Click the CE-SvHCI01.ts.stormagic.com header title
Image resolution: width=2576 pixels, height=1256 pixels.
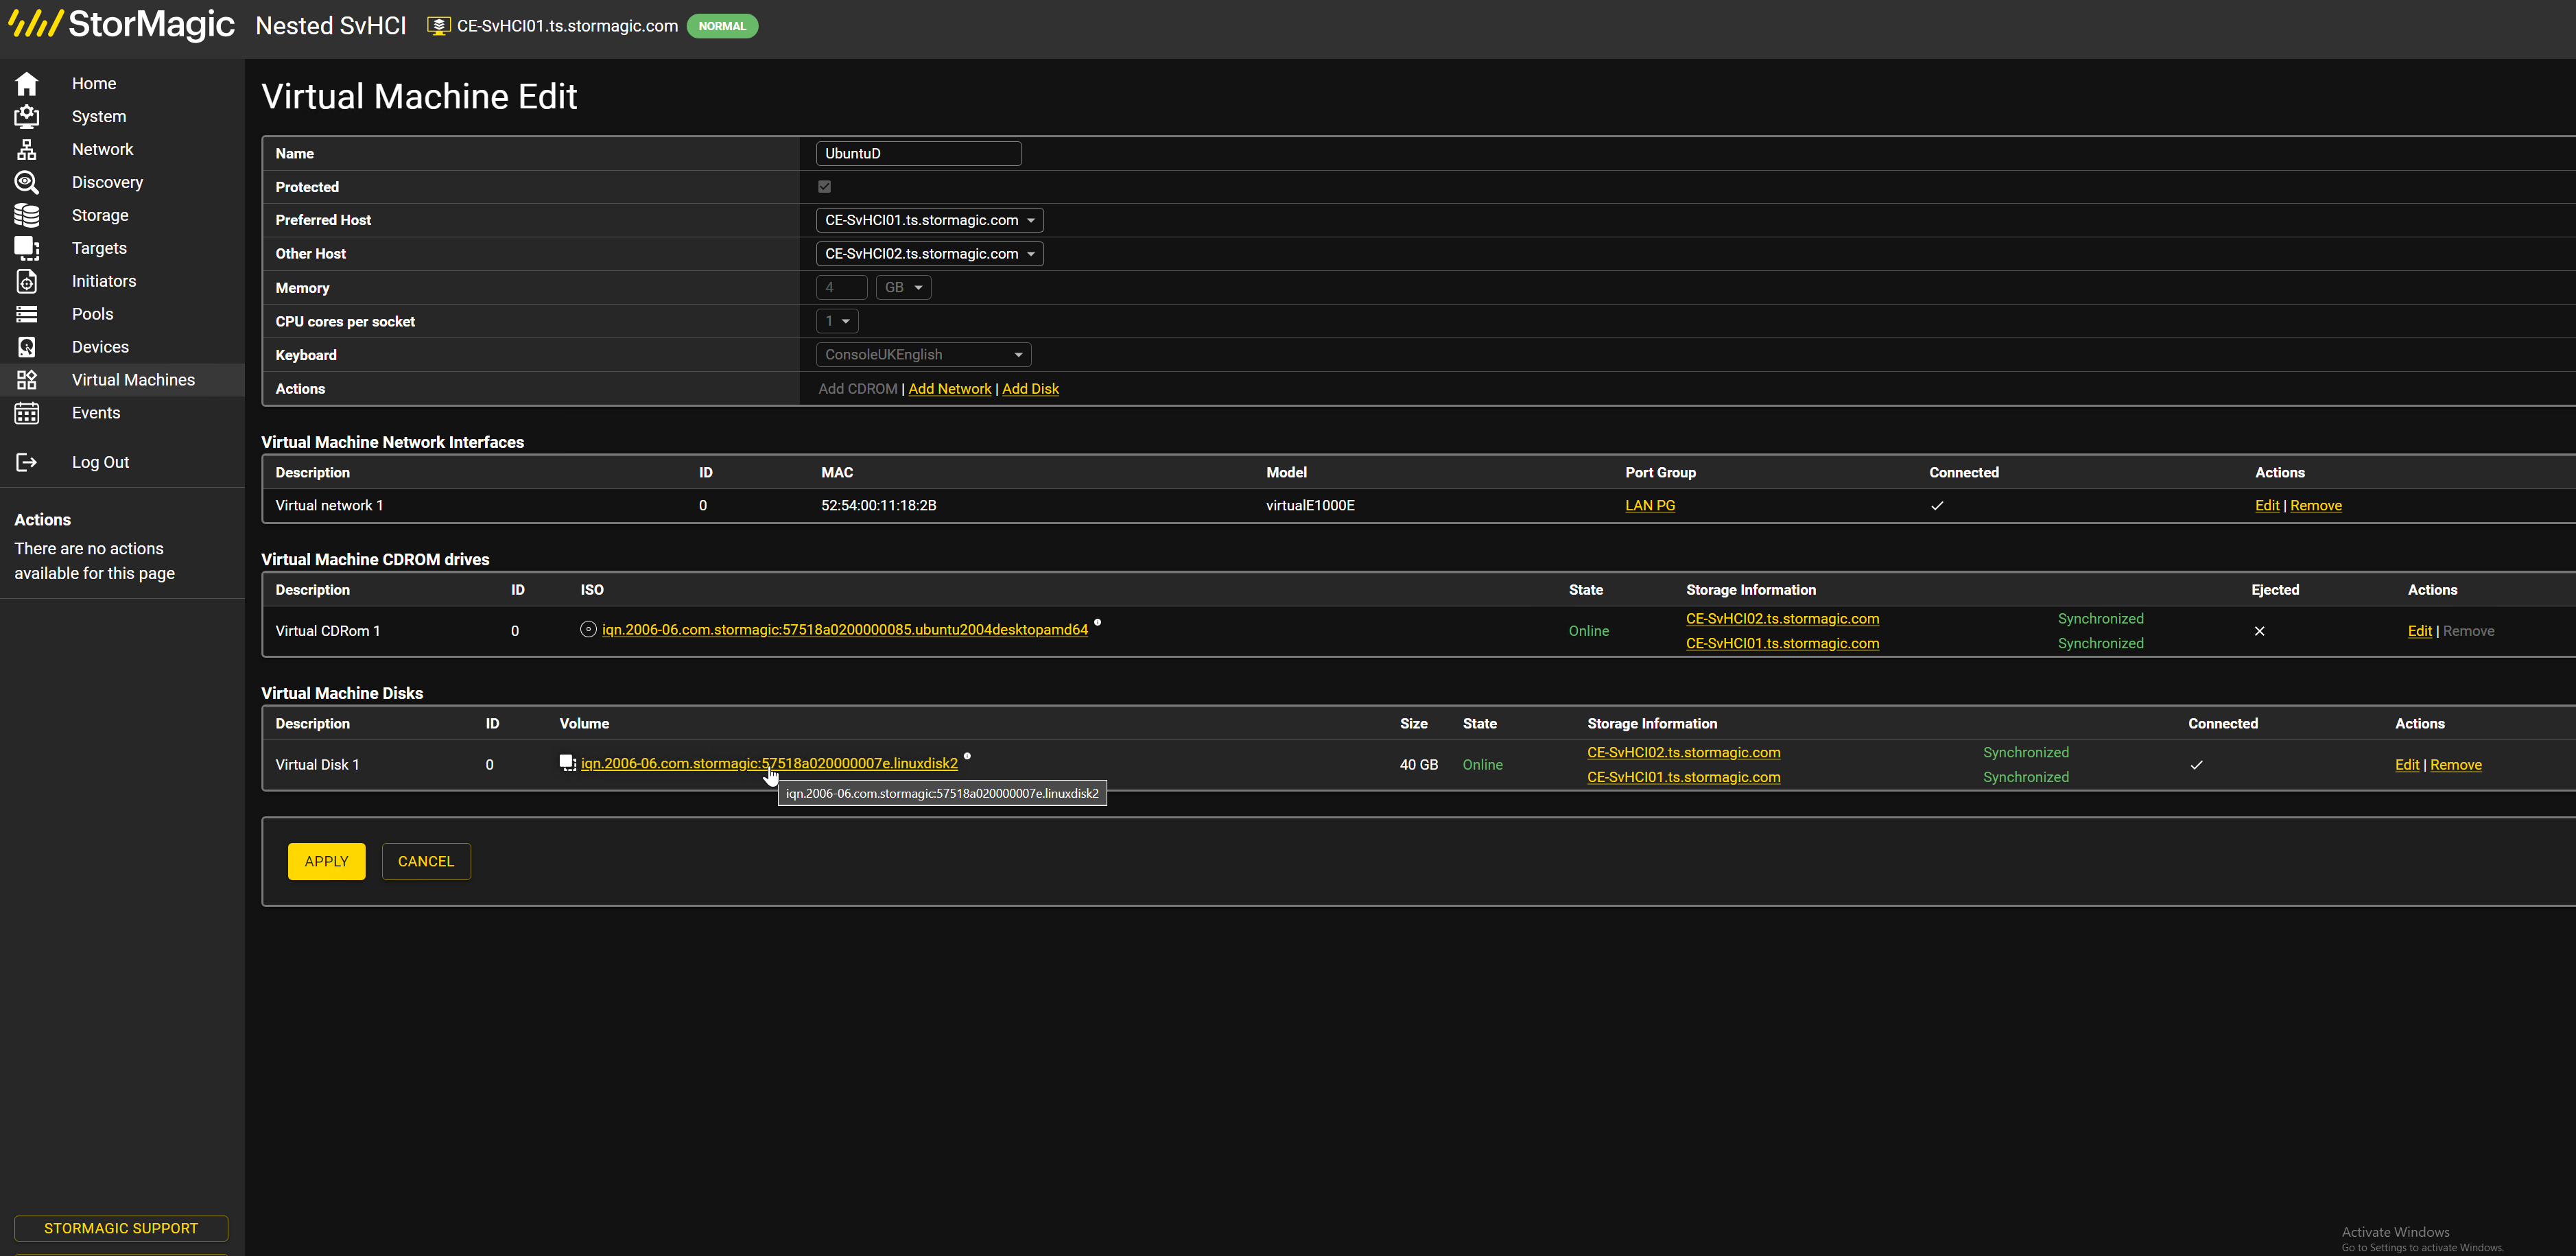567,26
